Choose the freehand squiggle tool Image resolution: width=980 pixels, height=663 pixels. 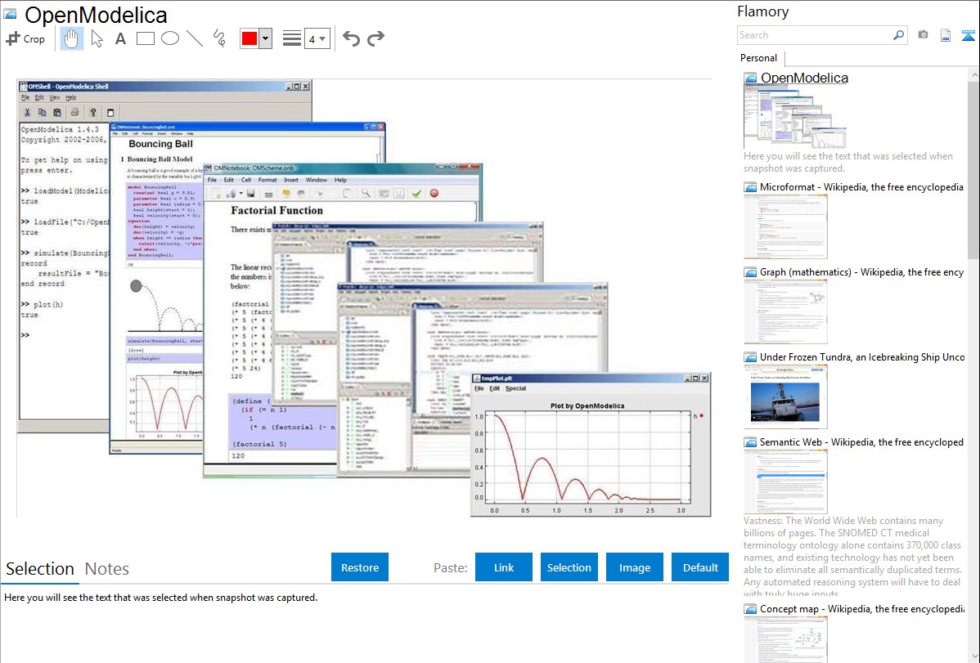click(219, 38)
